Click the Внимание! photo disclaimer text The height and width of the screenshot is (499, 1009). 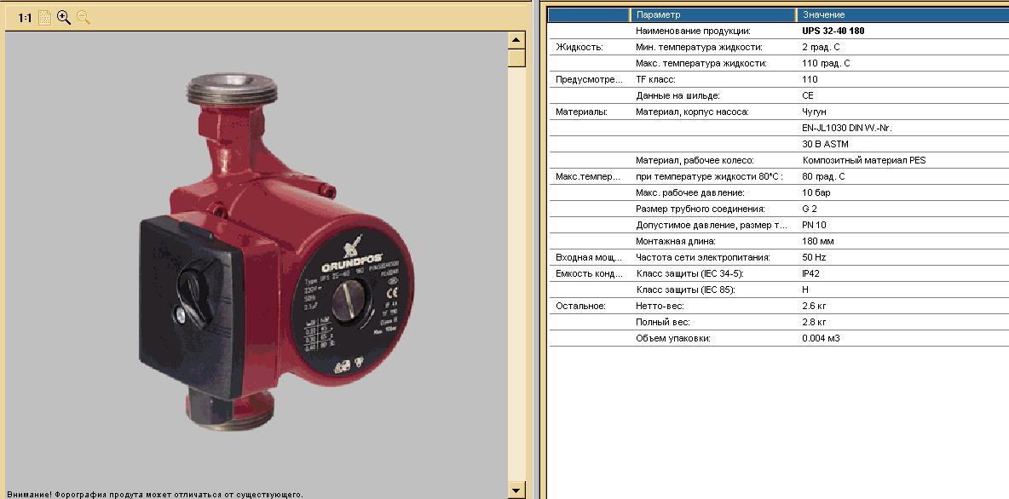155,495
